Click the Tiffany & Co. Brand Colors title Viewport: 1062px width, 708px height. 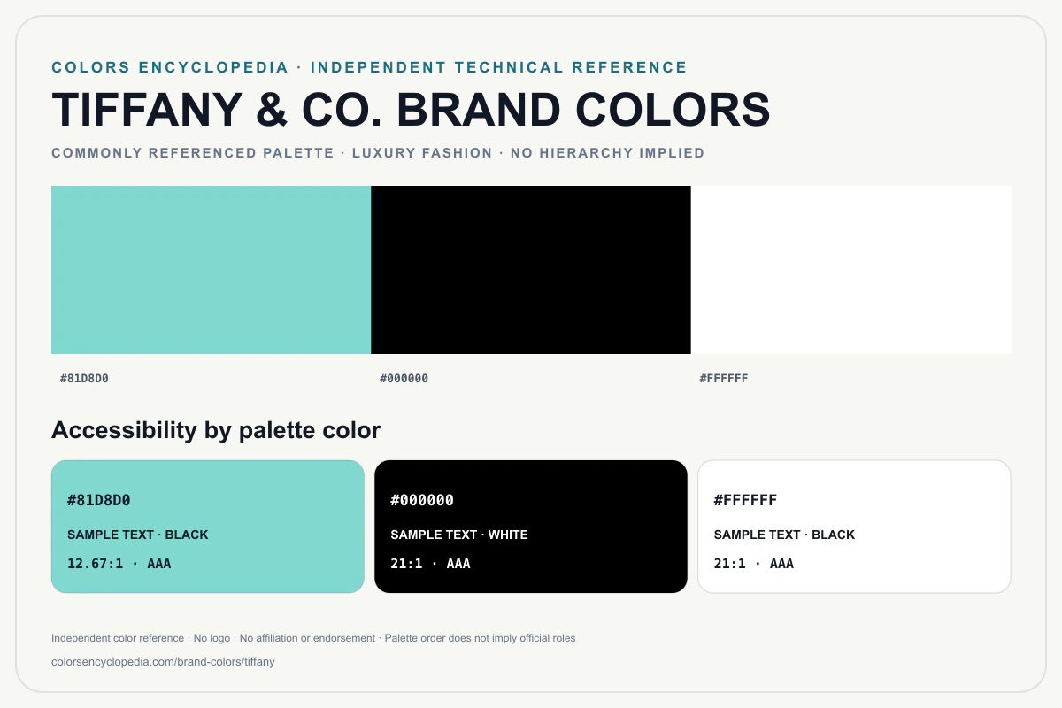tap(412, 110)
